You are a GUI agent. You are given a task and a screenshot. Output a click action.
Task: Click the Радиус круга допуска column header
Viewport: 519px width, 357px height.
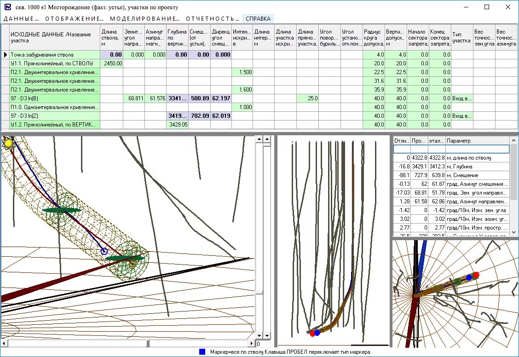[374, 37]
